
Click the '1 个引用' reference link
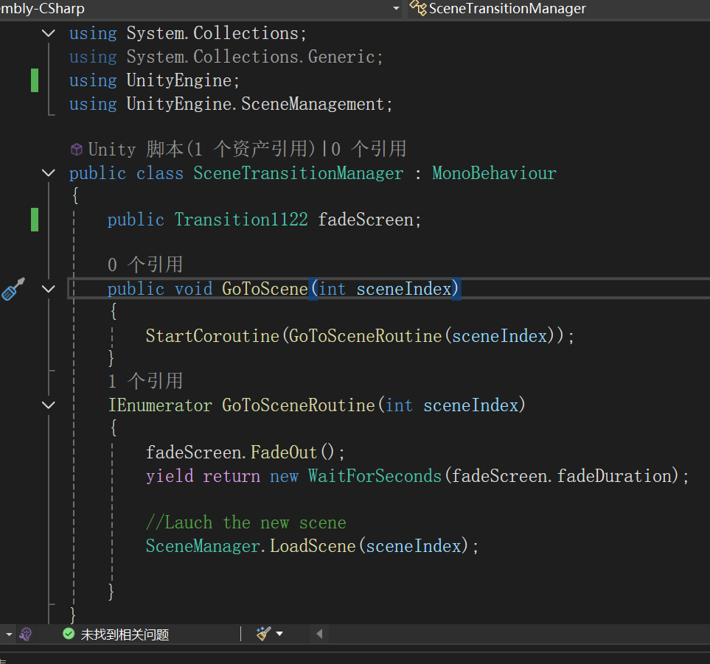[x=145, y=381]
